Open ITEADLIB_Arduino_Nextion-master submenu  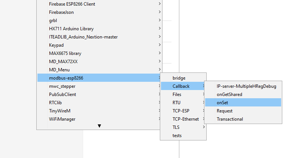(100, 37)
